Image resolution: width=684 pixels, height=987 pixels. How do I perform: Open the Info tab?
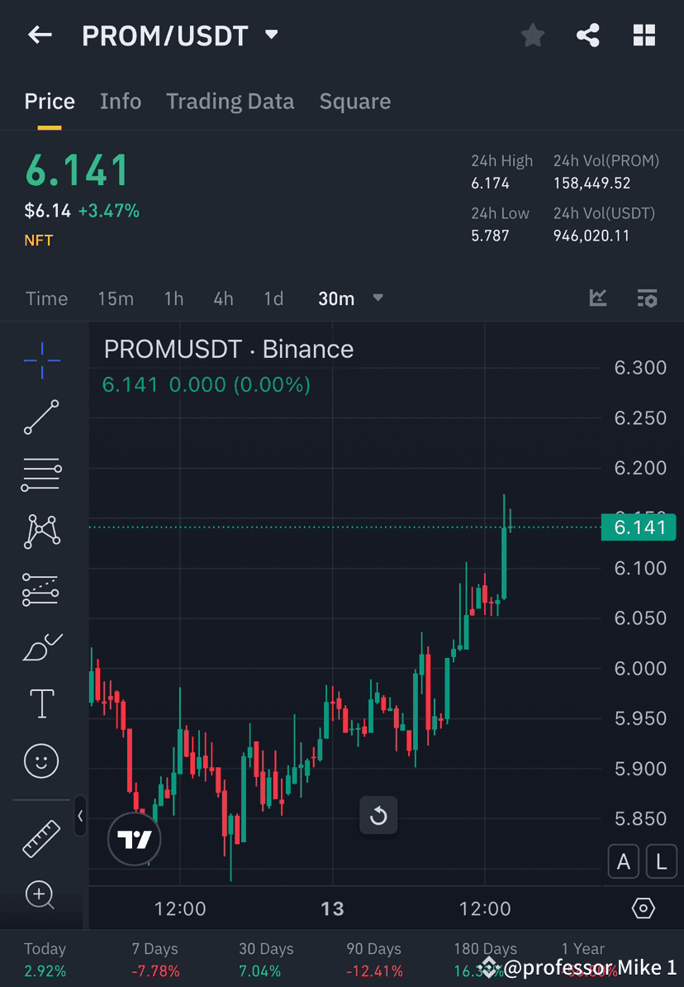[121, 101]
